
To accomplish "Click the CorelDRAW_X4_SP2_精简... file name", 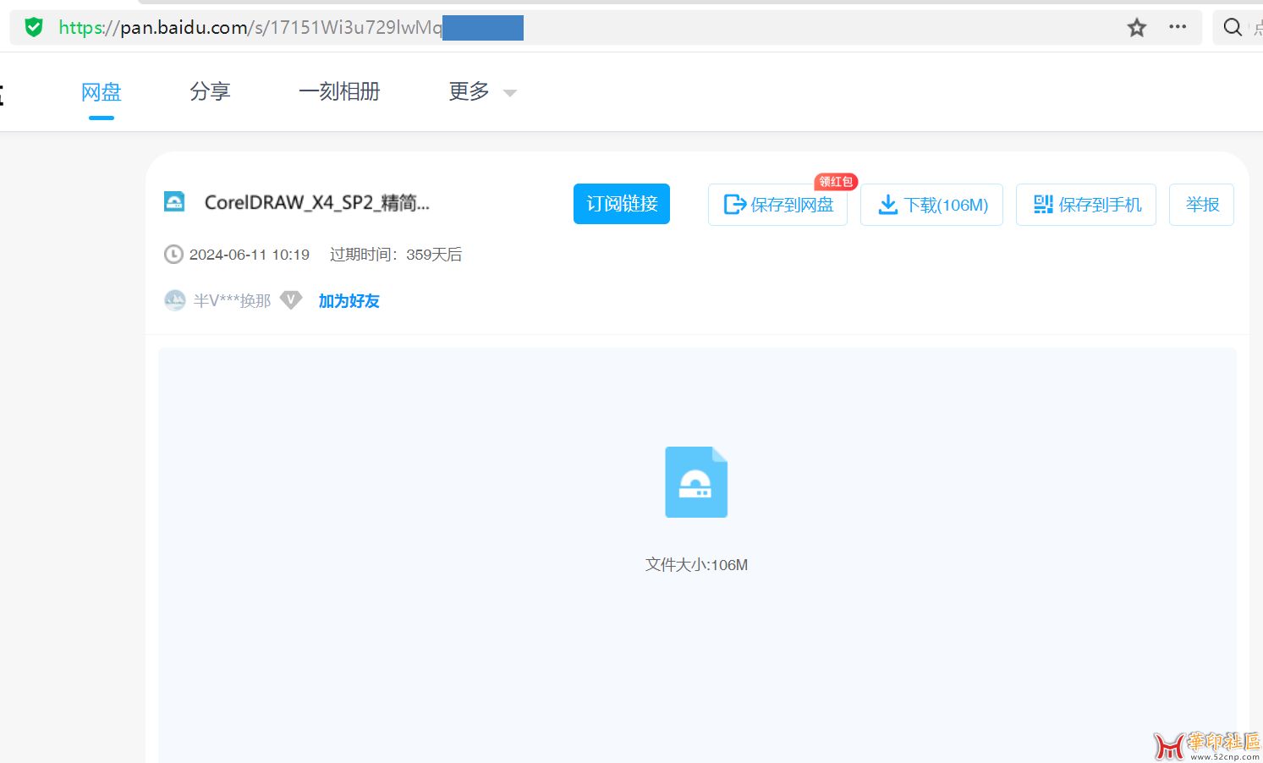I will 317,203.
